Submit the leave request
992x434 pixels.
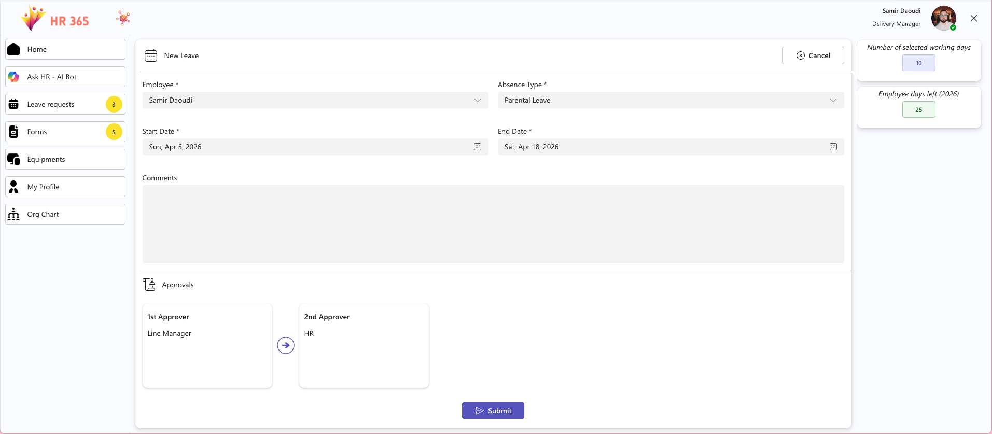click(x=493, y=411)
